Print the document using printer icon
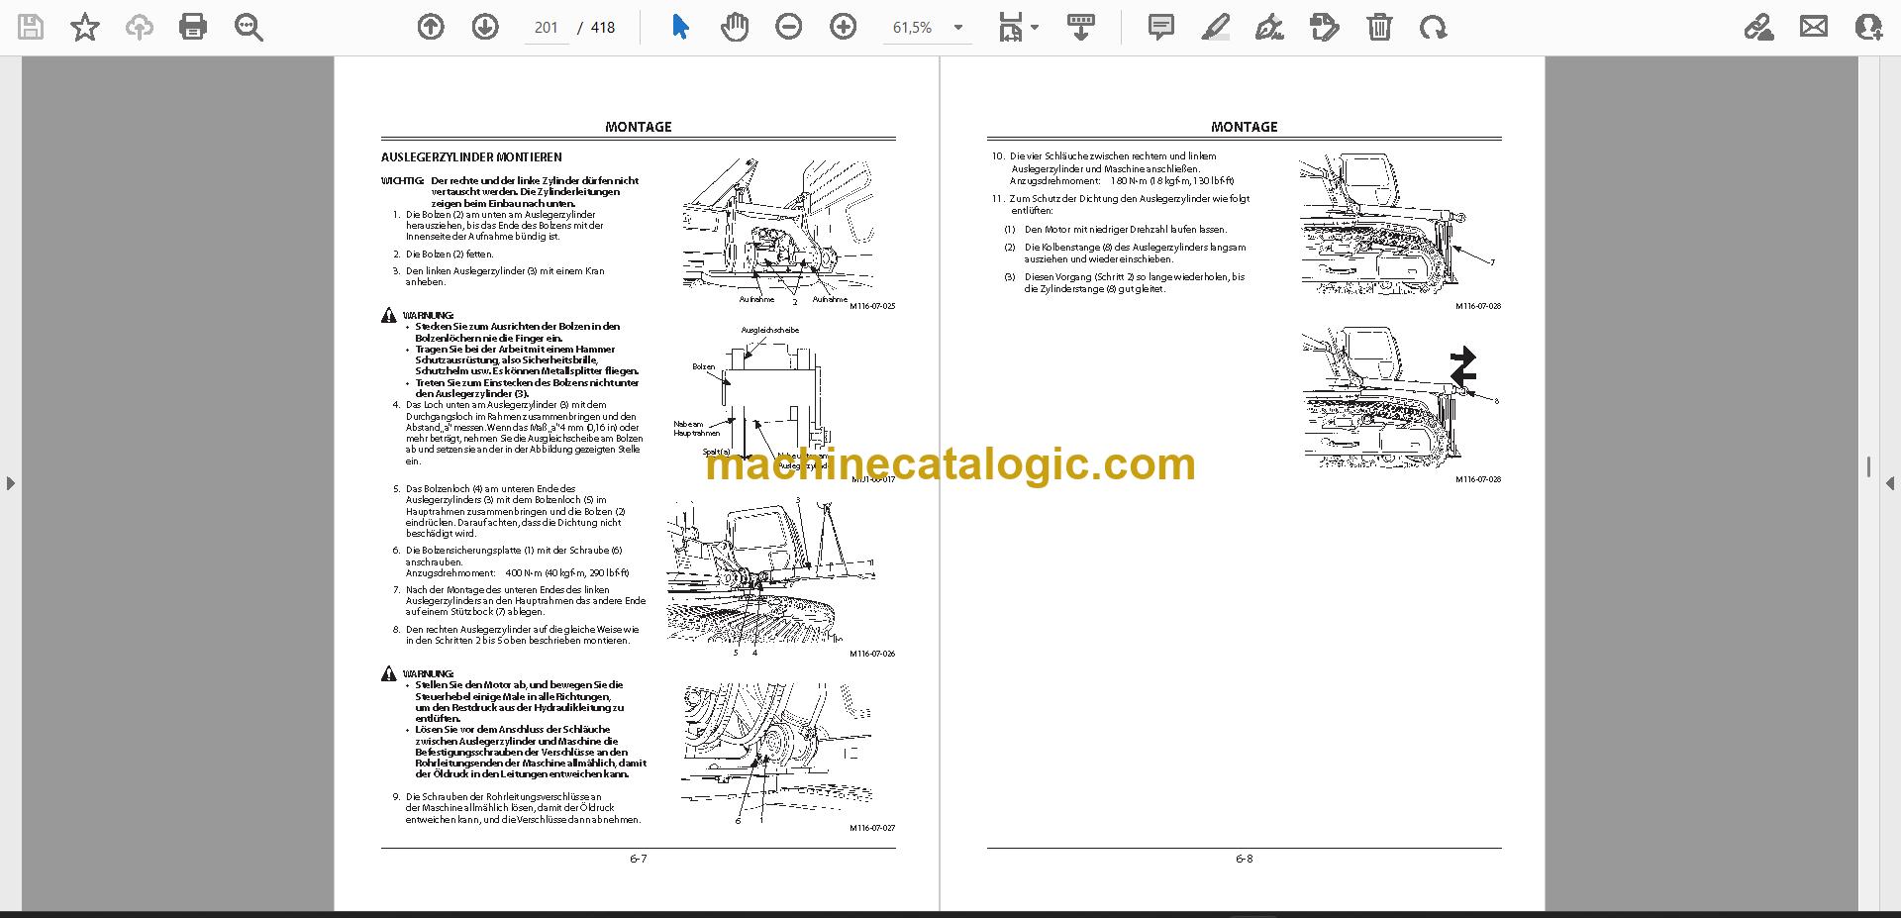This screenshot has height=918, width=1901. (193, 27)
